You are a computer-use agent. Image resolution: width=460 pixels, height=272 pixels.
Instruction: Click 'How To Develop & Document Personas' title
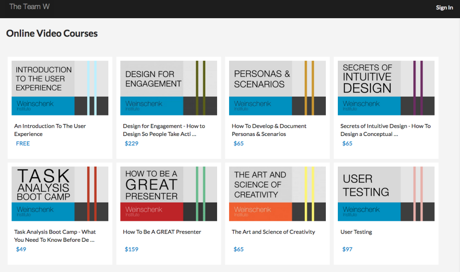pyautogui.click(x=269, y=130)
